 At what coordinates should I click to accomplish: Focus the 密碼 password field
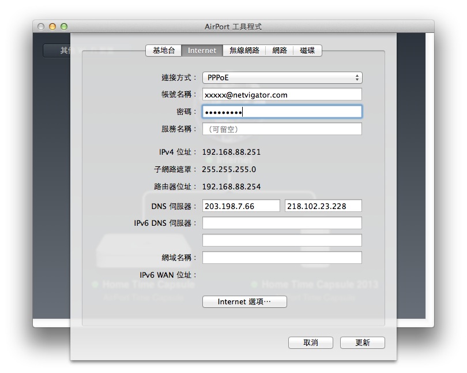[x=282, y=112]
